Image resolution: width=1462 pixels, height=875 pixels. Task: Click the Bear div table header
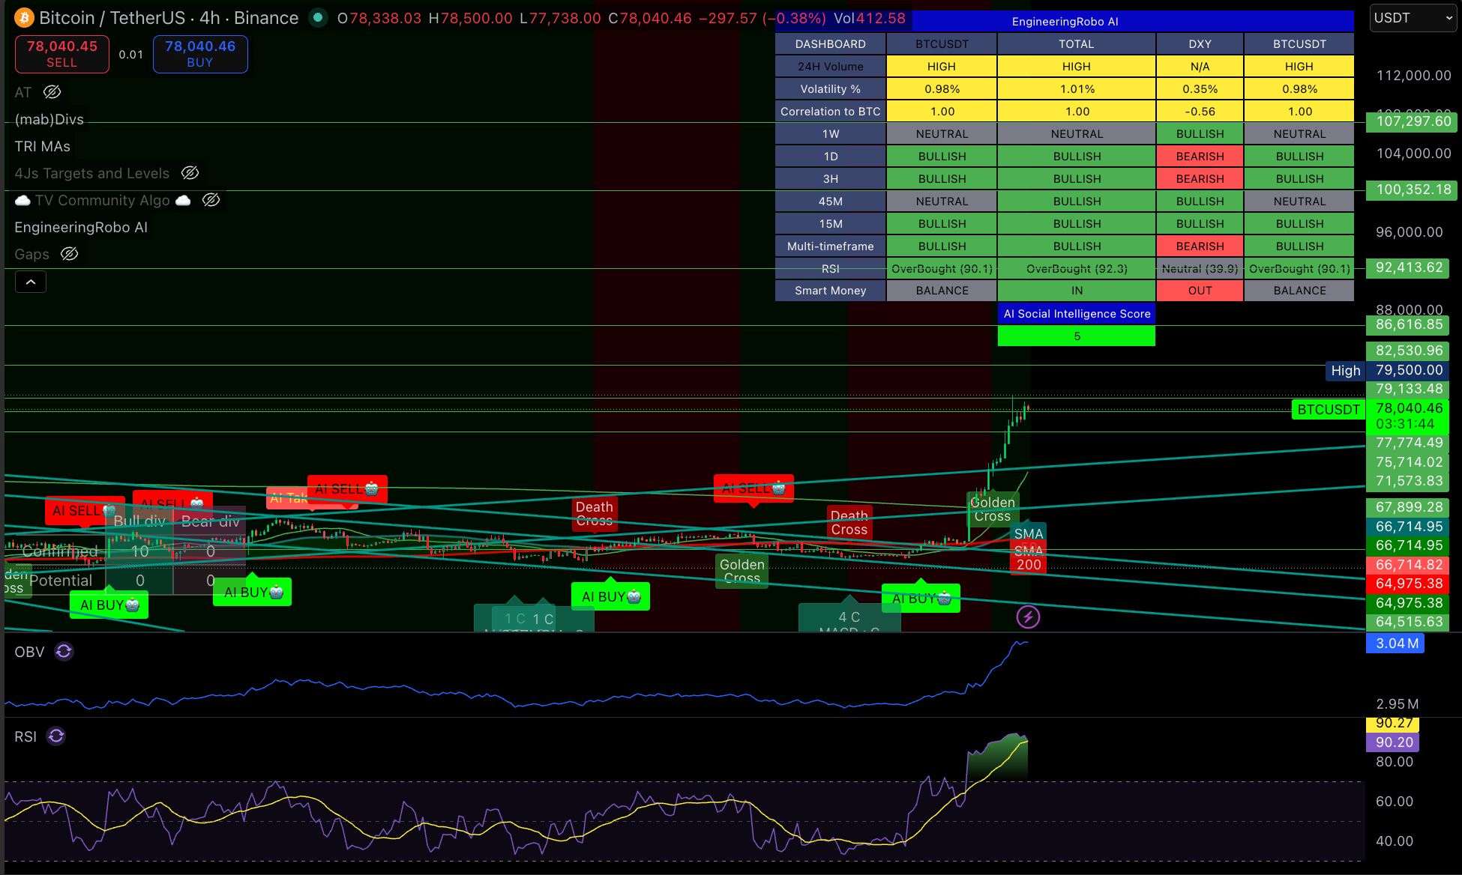[x=210, y=521]
